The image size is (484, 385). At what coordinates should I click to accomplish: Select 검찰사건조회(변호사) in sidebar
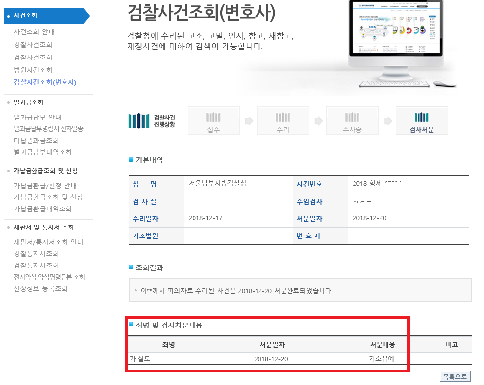point(45,82)
